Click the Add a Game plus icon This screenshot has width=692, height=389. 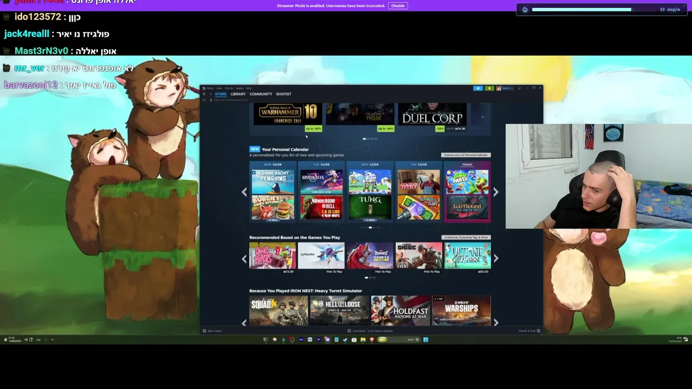point(204,331)
